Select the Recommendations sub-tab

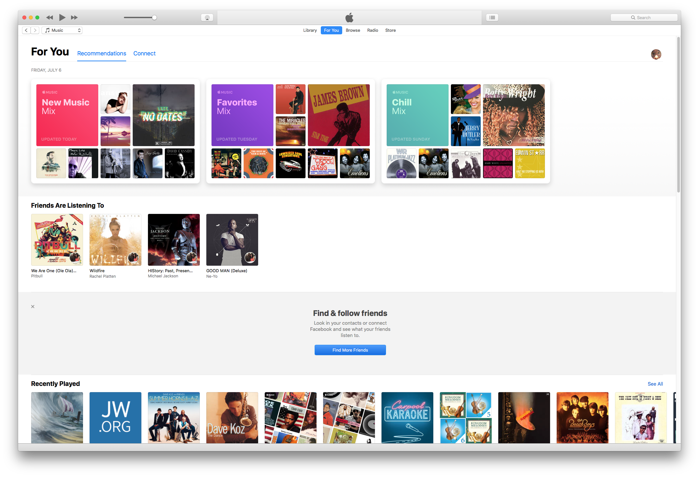(102, 53)
